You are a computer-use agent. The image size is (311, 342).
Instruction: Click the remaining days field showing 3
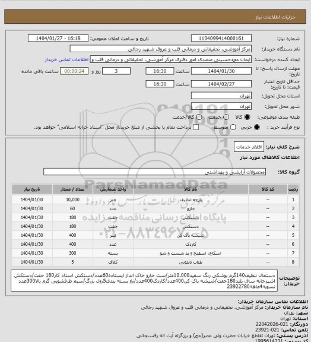116,71
